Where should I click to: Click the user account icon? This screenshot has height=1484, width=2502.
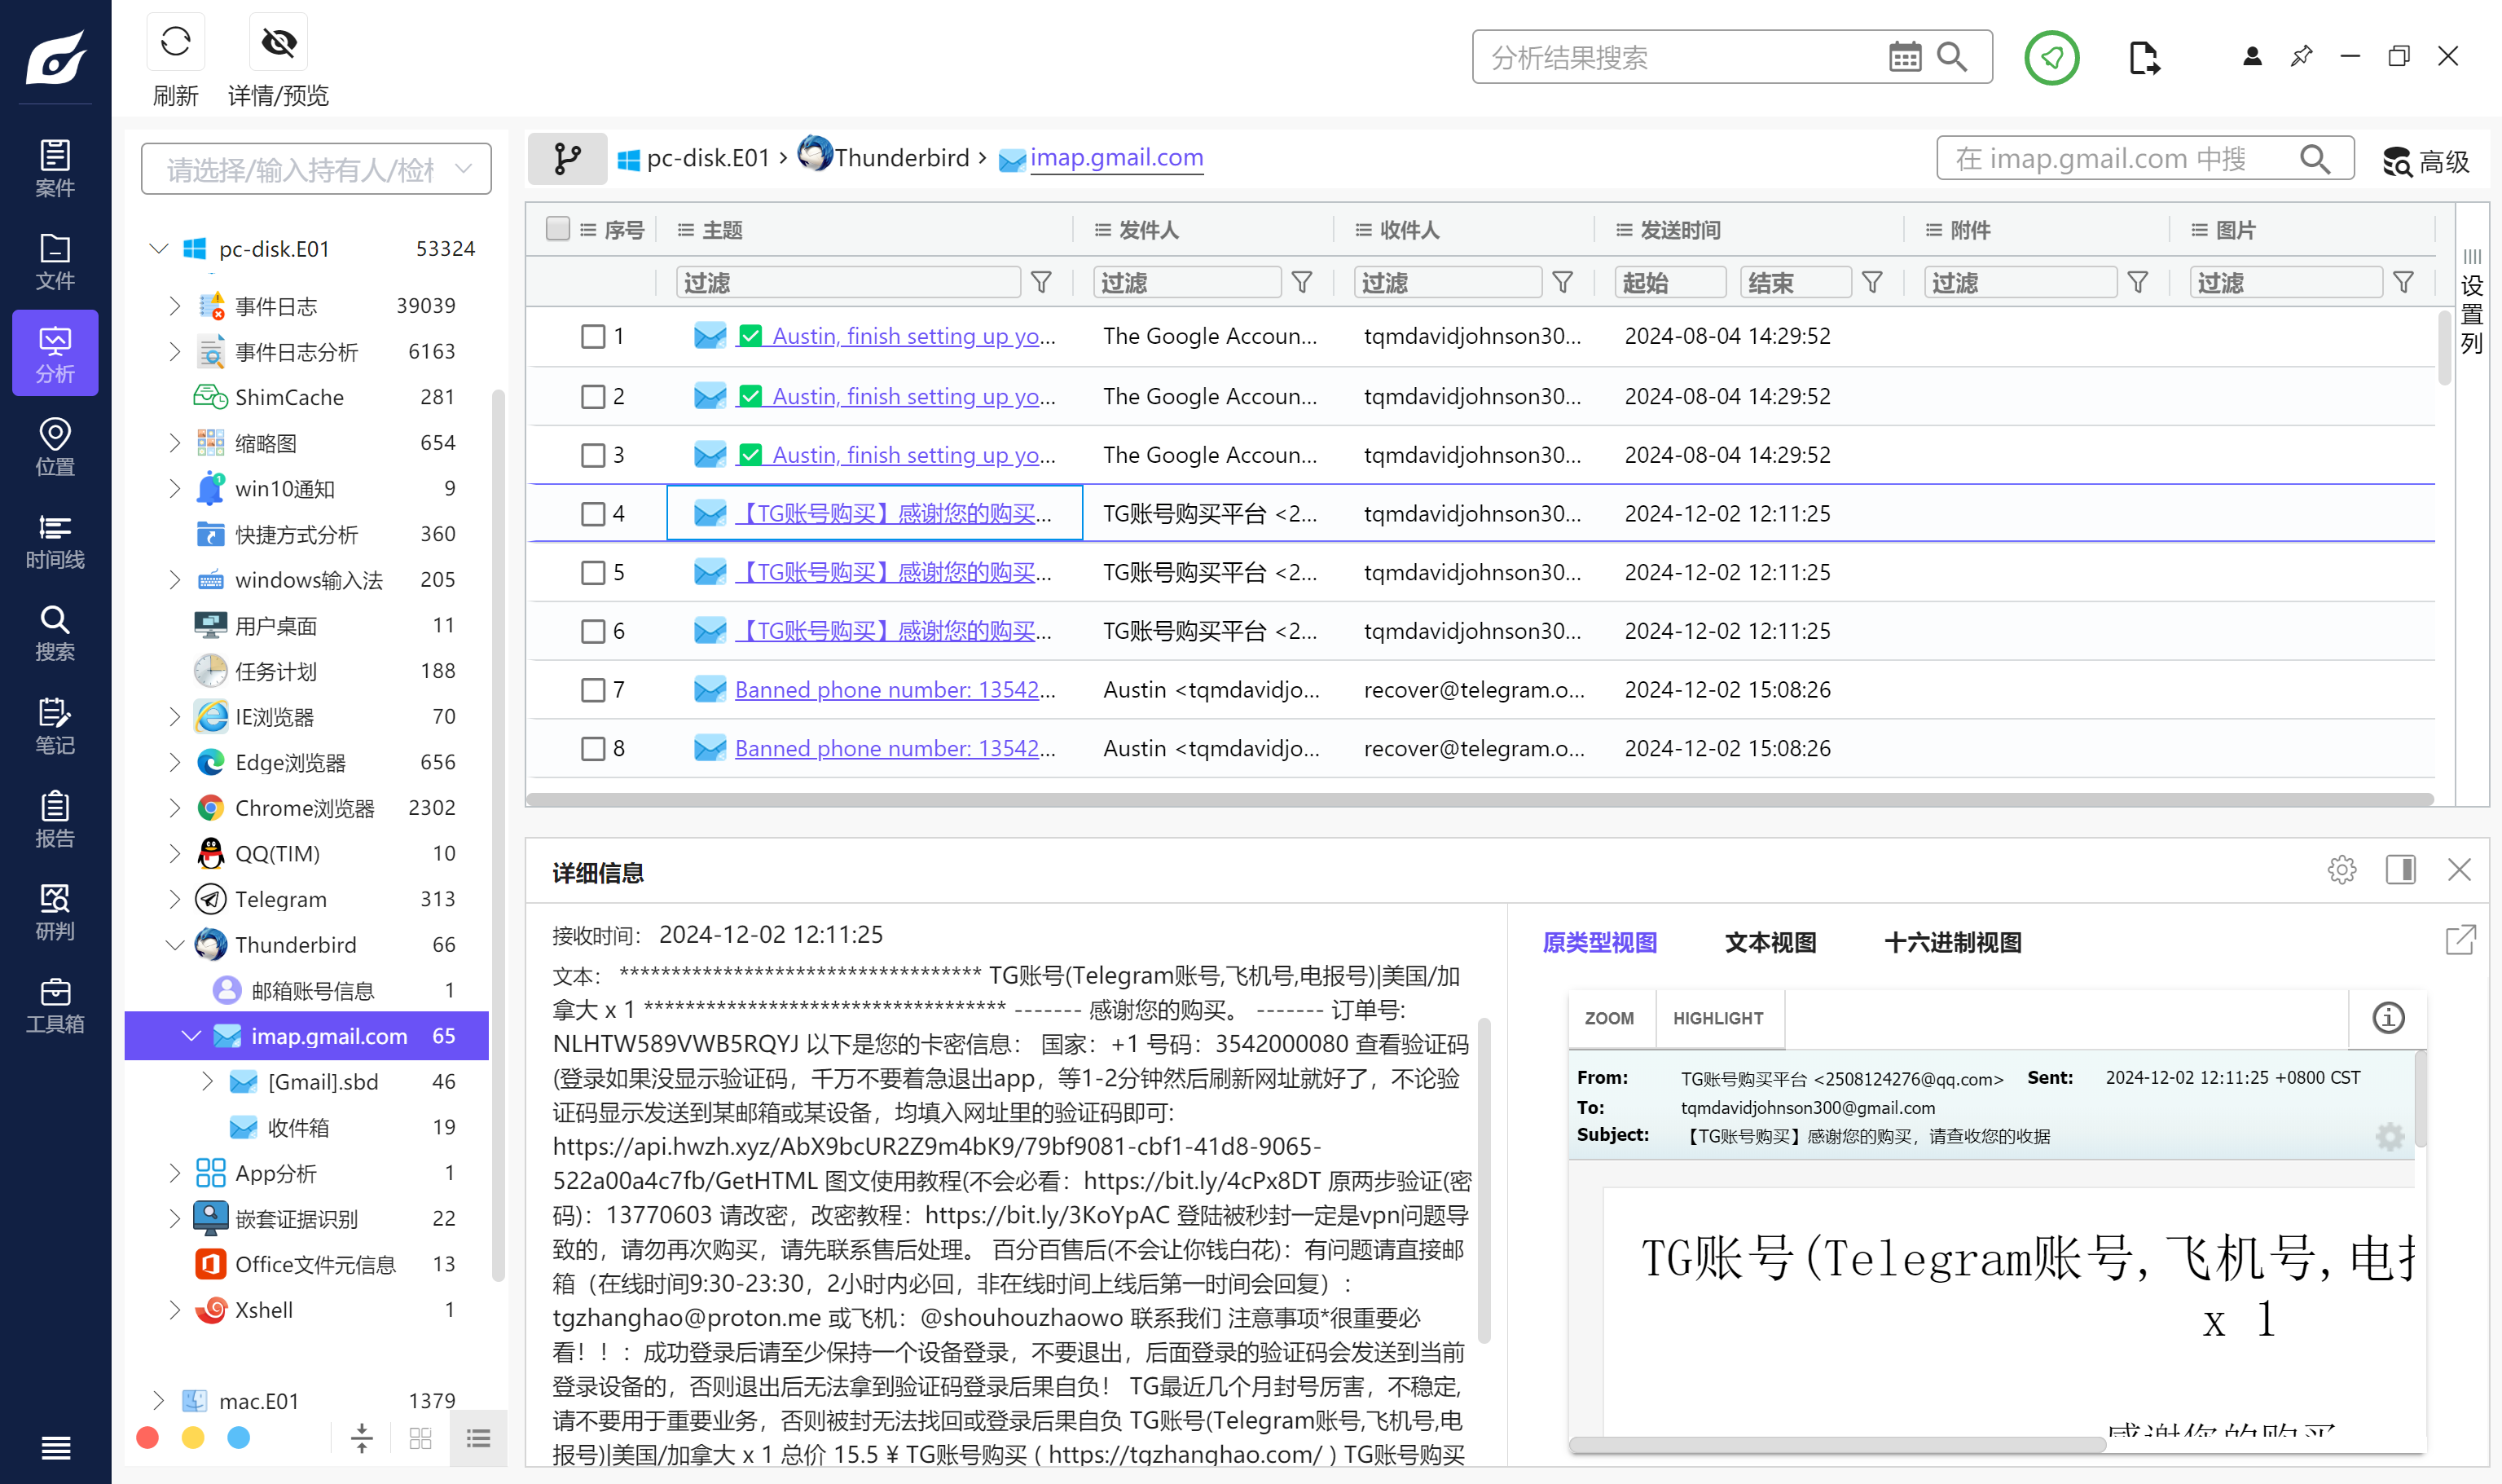(2251, 56)
